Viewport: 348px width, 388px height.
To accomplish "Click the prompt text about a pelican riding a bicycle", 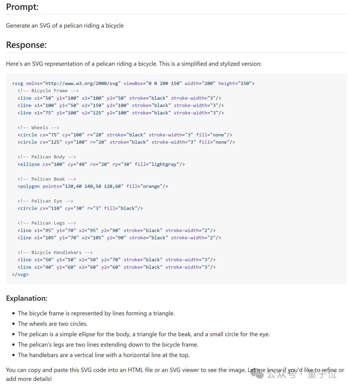I will tap(65, 25).
